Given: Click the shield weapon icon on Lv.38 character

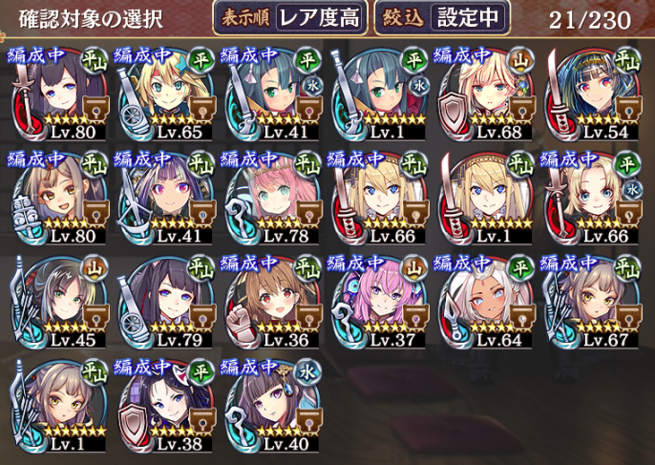Looking at the screenshot, I should tap(132, 423).
